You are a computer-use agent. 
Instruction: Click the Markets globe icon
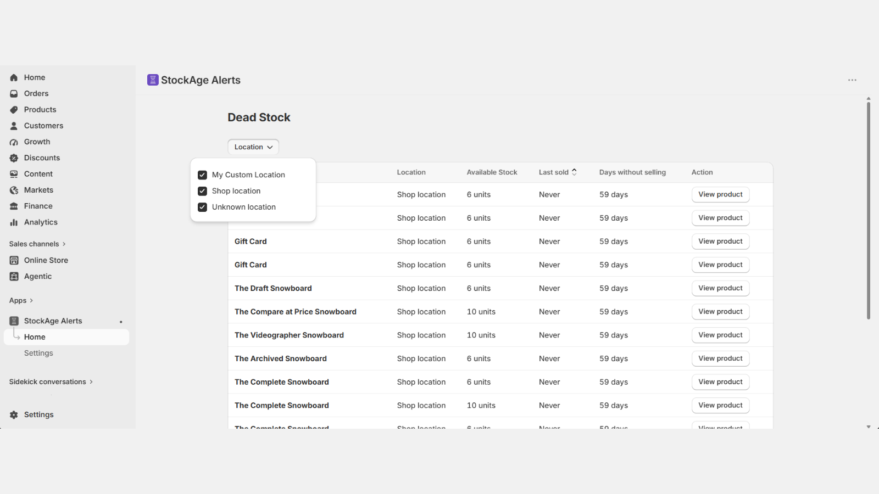pyautogui.click(x=14, y=190)
